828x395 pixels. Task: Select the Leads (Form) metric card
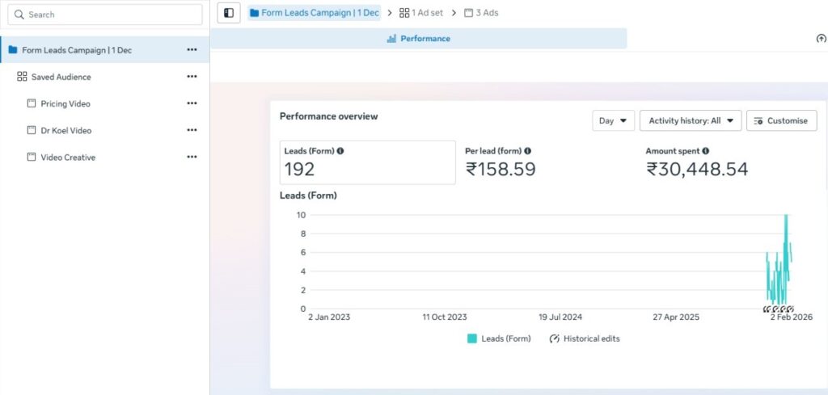coord(367,162)
